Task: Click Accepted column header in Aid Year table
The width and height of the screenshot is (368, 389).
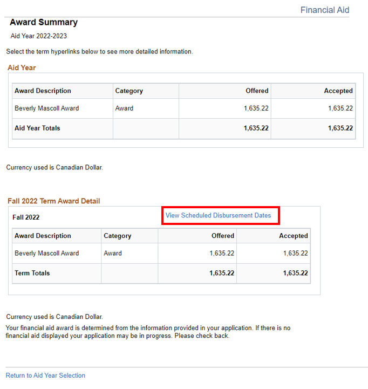Action: tap(338, 91)
